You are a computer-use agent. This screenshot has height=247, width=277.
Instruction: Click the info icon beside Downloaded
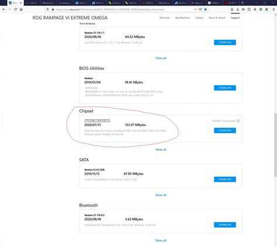click(238, 121)
